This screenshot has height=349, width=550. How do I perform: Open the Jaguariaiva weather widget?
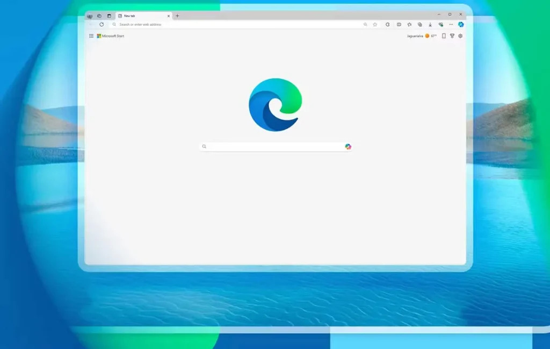point(422,36)
